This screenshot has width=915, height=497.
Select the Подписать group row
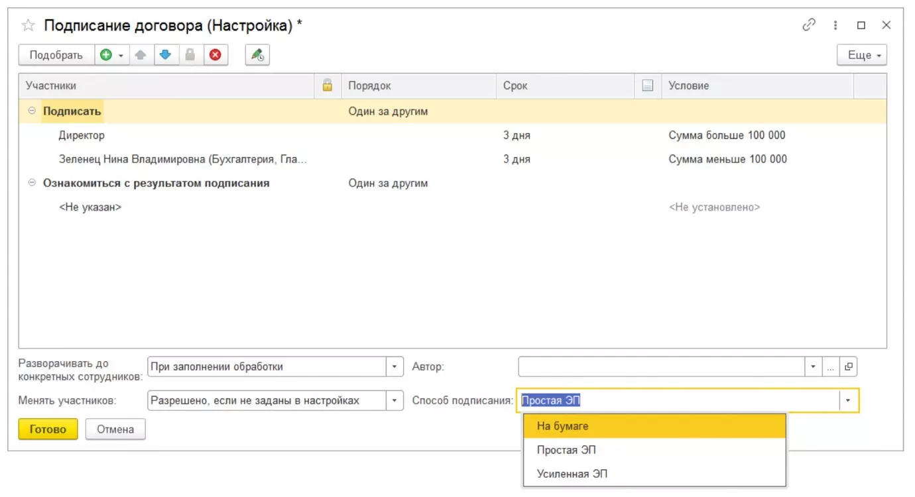tap(453, 111)
